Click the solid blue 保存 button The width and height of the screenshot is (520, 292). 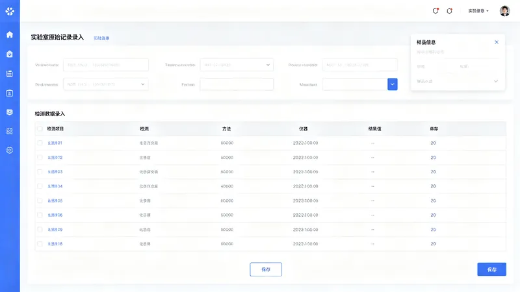pos(491,269)
